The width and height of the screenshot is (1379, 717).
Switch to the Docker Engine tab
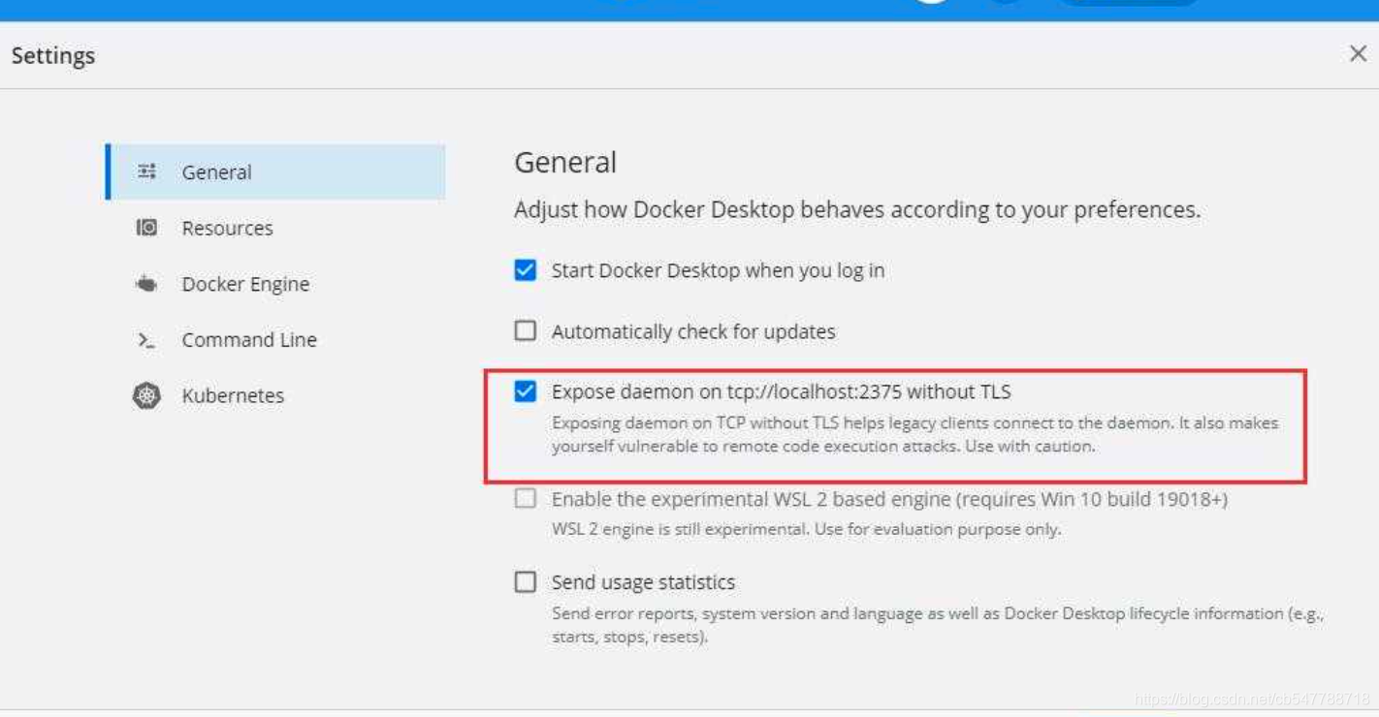pos(275,284)
